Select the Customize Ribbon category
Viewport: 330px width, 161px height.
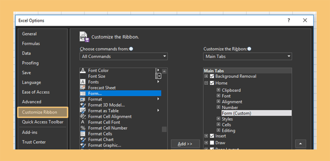pyautogui.click(x=43, y=112)
